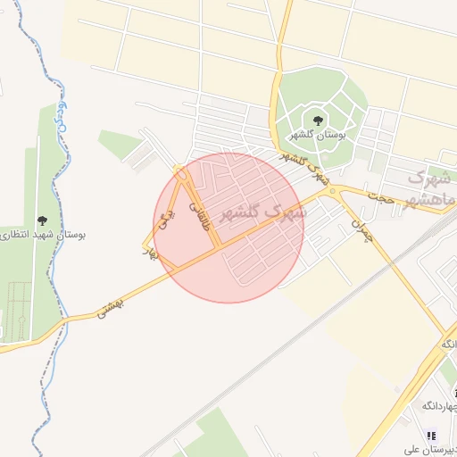The height and width of the screenshot is (457, 457).
Task: Select the شهرک گلشهر label inside red circle
Action: tap(262, 213)
